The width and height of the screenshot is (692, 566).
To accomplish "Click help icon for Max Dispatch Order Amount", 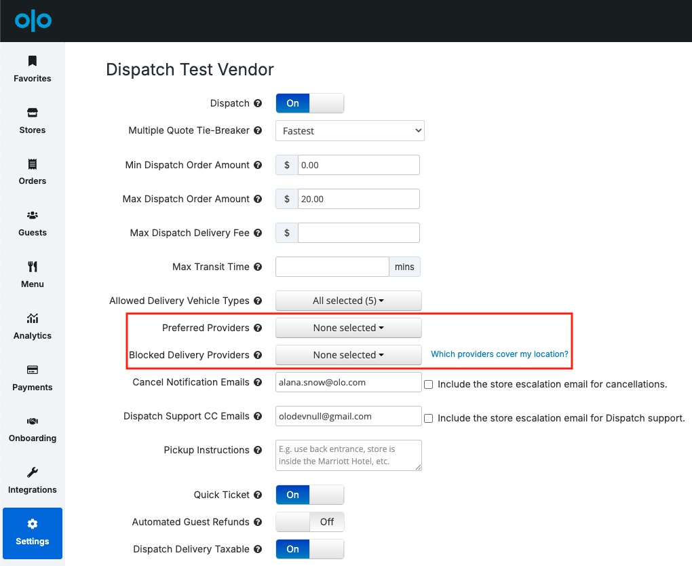I will pyautogui.click(x=258, y=199).
